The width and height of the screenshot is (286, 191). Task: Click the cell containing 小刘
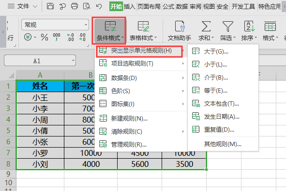(40, 164)
